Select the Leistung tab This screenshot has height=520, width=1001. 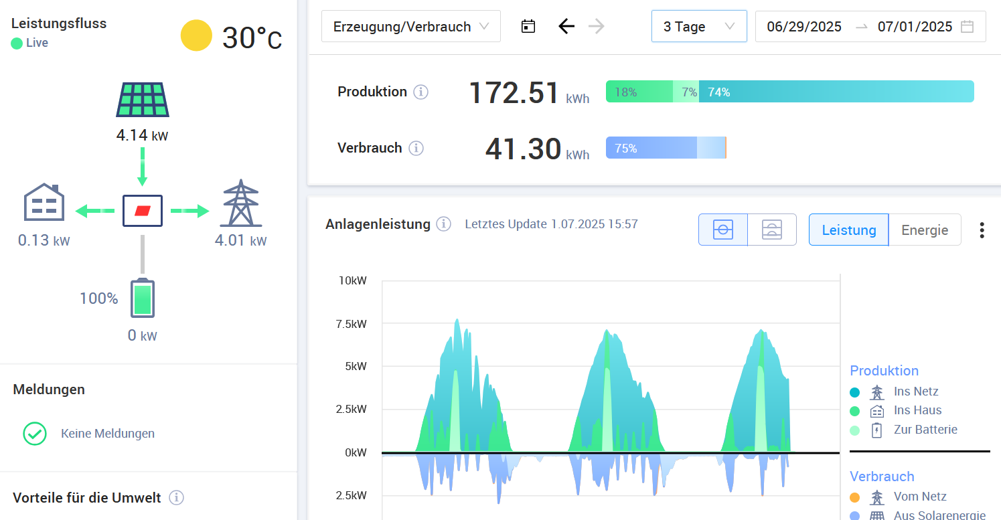(x=848, y=230)
